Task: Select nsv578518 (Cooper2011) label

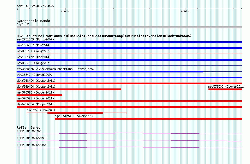Action: coord(35,92)
